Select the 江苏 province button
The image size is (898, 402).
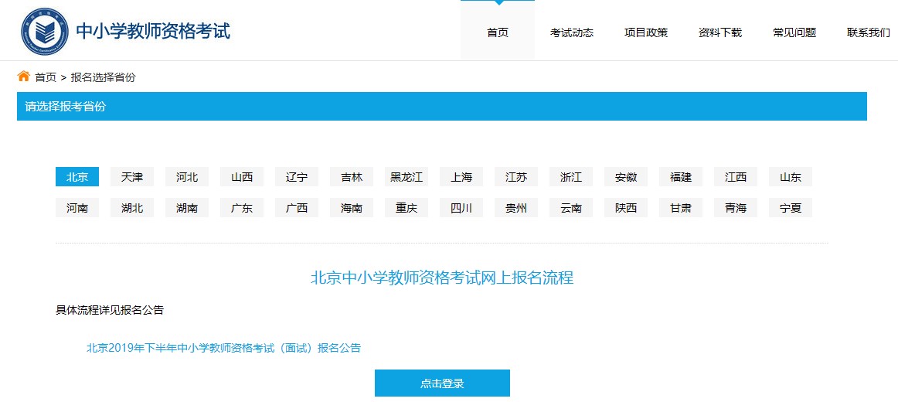(516, 177)
